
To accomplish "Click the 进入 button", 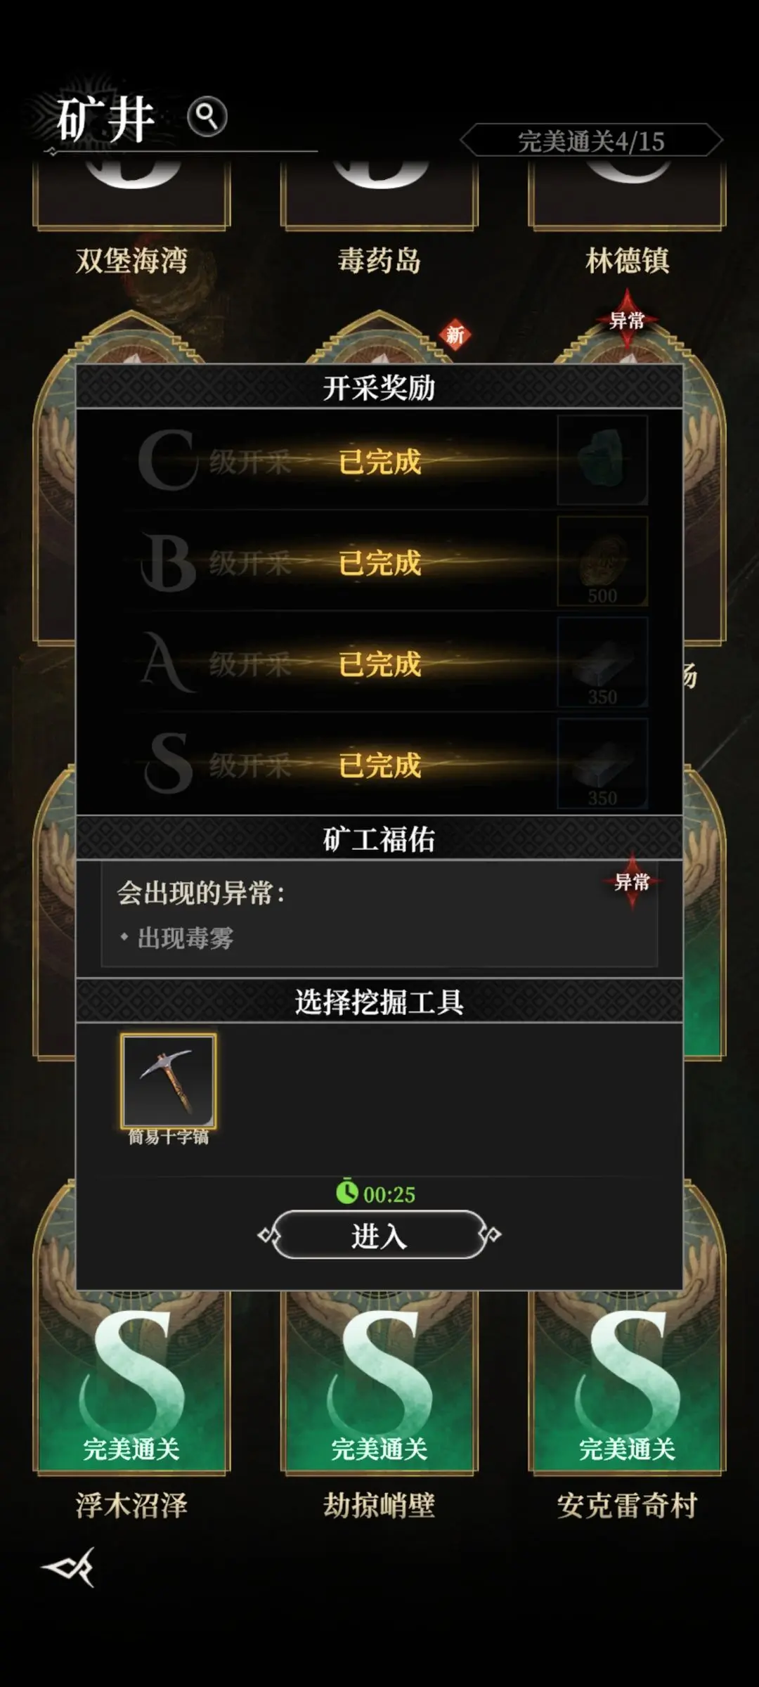I will [379, 1235].
